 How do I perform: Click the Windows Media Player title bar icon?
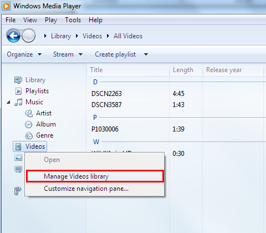(6, 6)
